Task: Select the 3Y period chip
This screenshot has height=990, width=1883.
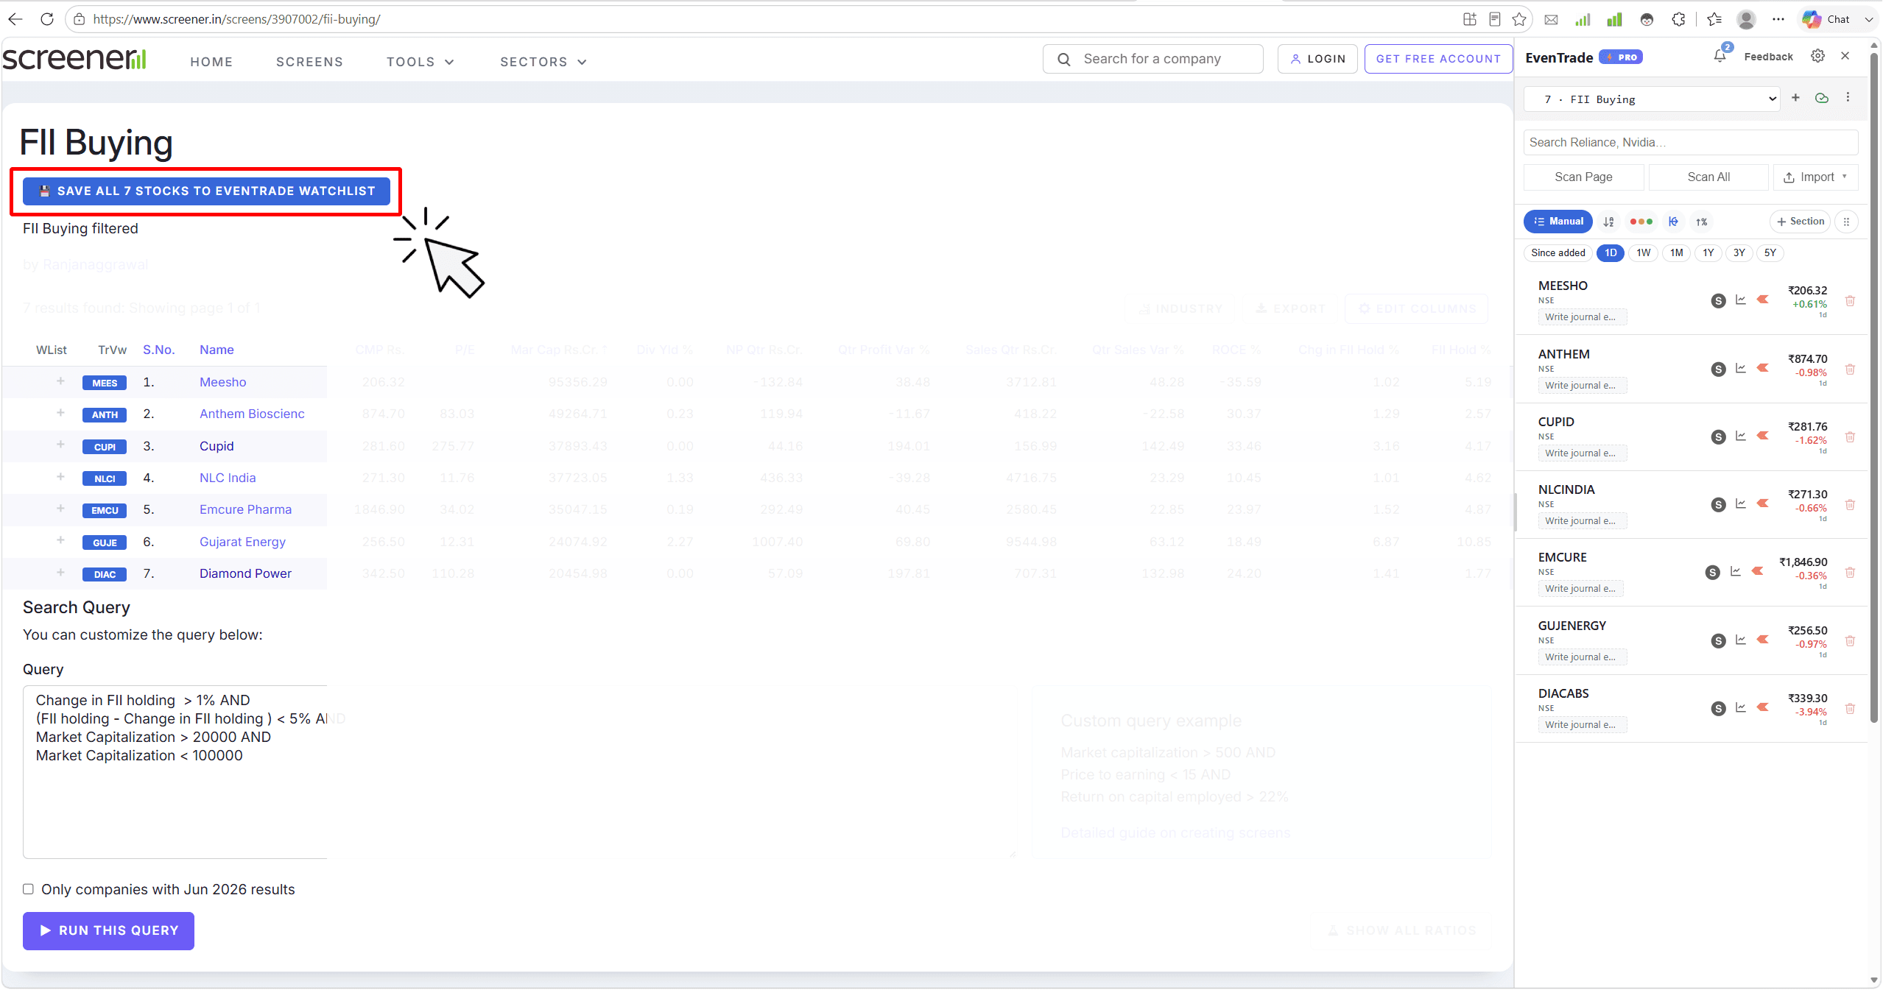Action: pos(1739,253)
